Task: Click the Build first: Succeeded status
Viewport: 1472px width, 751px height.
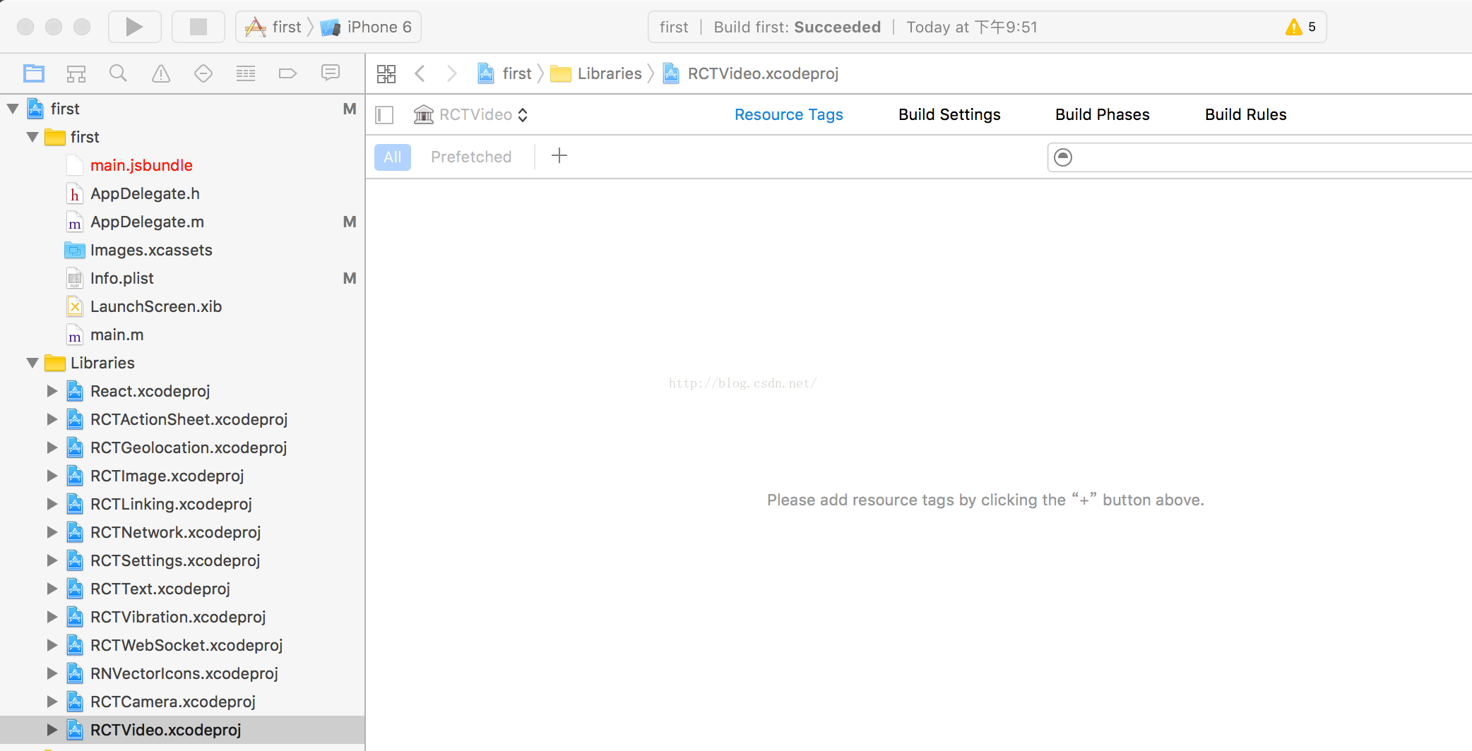Action: (x=797, y=27)
